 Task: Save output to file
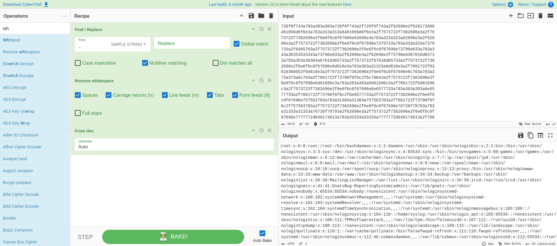click(x=521, y=135)
